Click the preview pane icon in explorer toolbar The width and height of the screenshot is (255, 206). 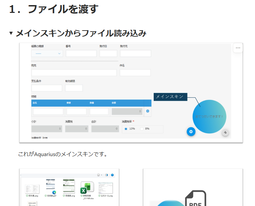click(x=106, y=175)
